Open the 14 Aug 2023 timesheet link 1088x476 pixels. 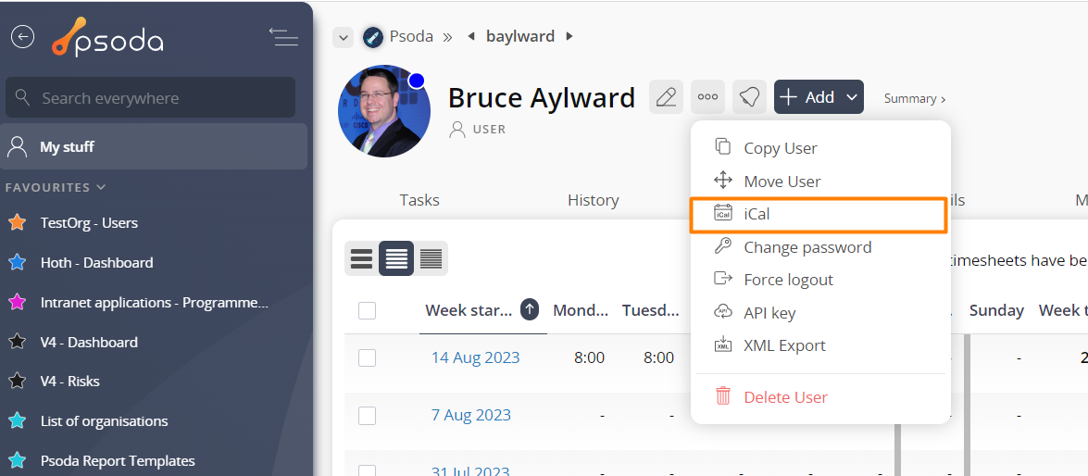[475, 357]
